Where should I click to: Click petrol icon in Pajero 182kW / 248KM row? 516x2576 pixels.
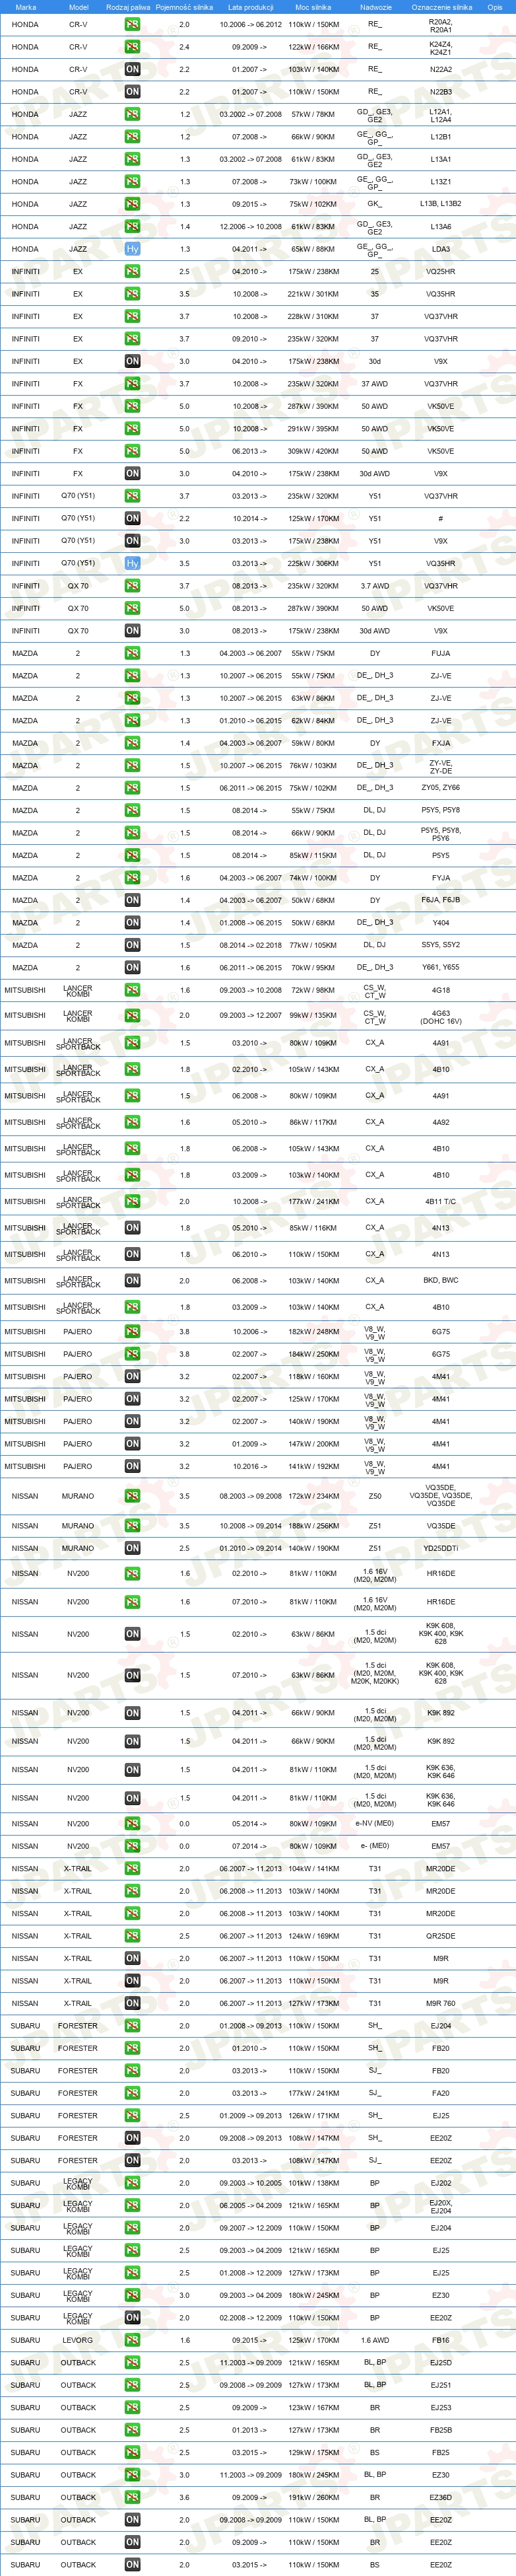click(132, 1331)
